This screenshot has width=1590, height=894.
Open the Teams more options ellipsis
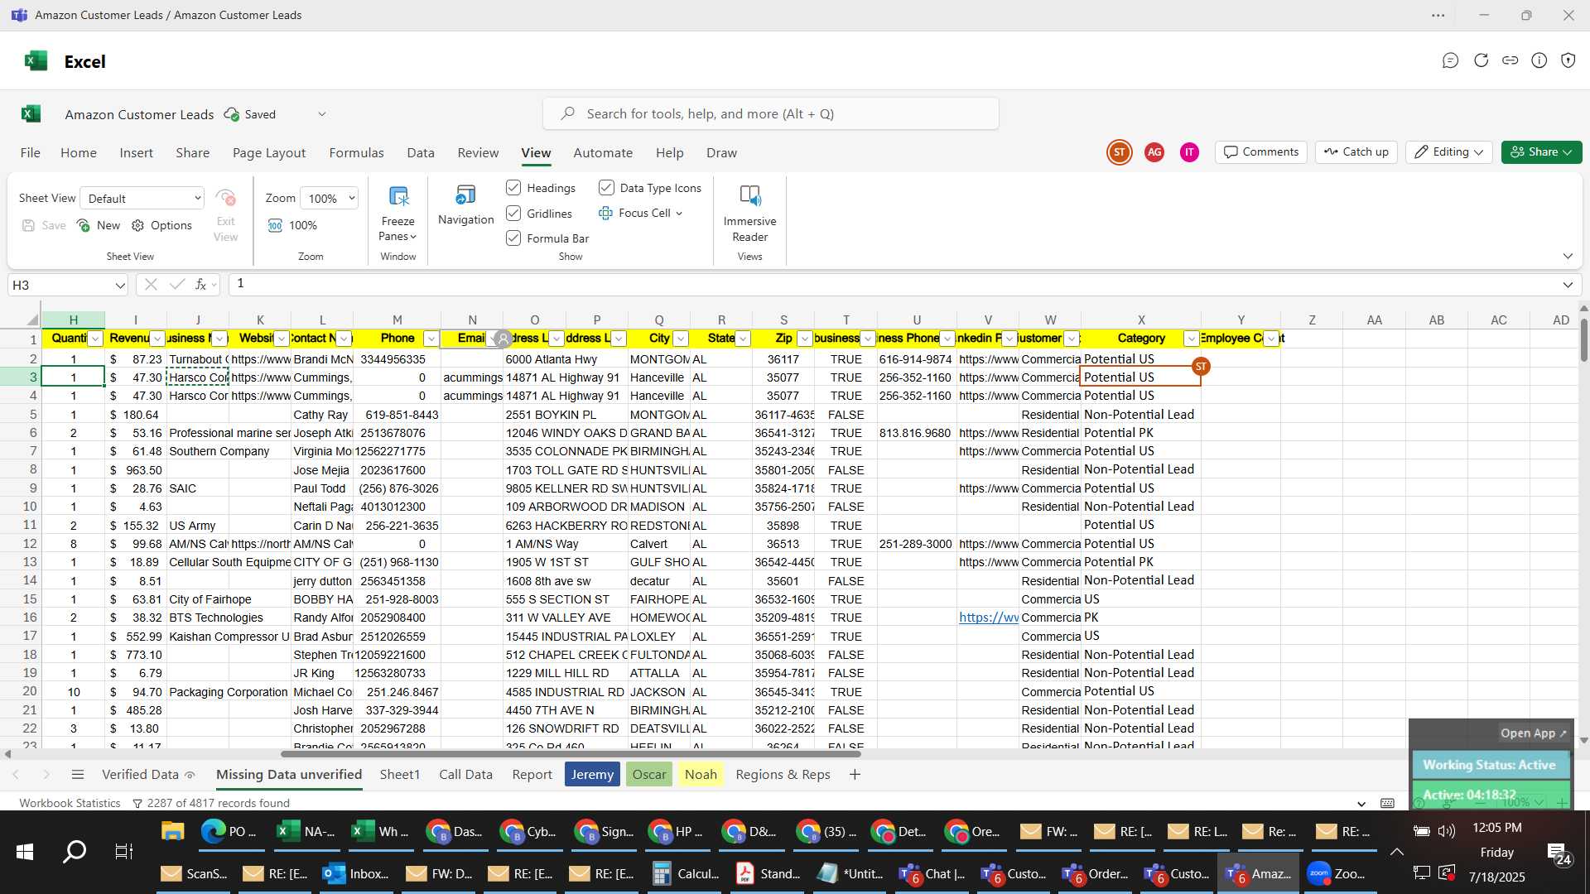pyautogui.click(x=1438, y=15)
